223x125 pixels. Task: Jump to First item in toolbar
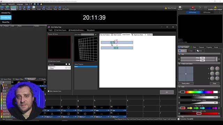[x=44, y=8]
